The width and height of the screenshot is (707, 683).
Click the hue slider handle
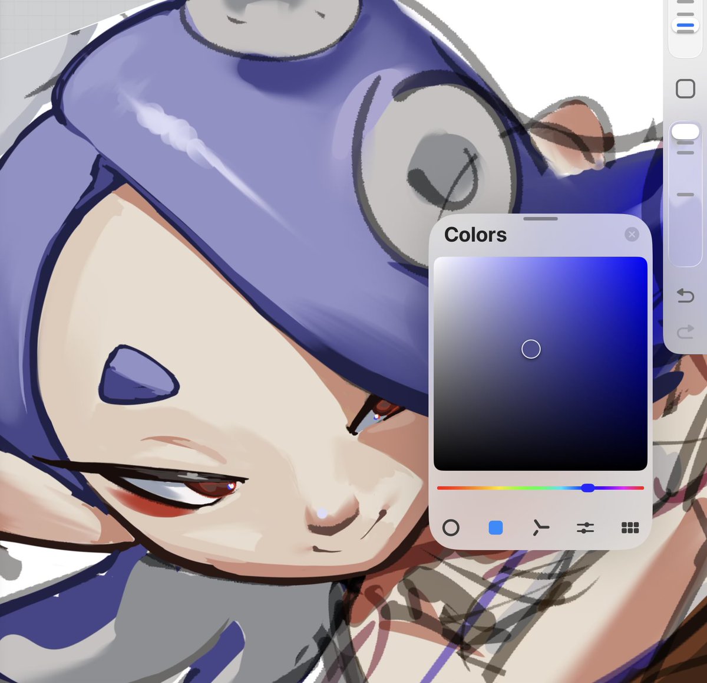(587, 488)
